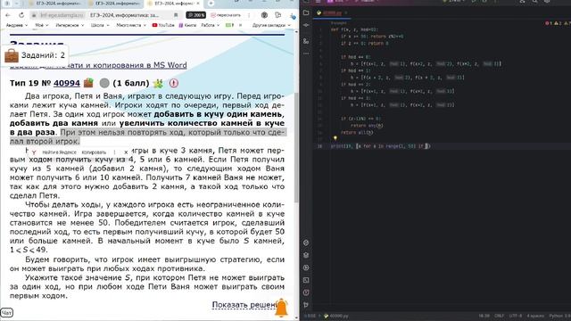Screen dimensions: 571x321
Task: Switch to the first ЕГЭ-2024 browser tab
Action: pos(56,4)
